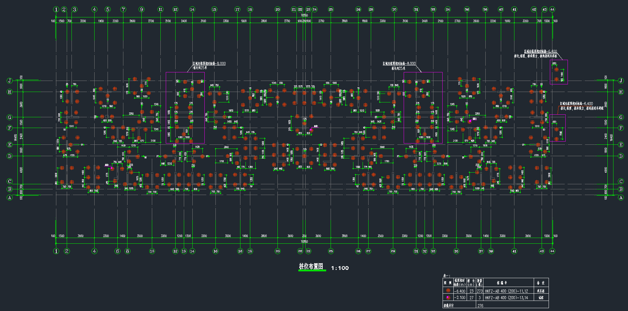Select axis bubble 6 in bottom row
The height and width of the screenshot is (311, 628).
[x=118, y=251]
